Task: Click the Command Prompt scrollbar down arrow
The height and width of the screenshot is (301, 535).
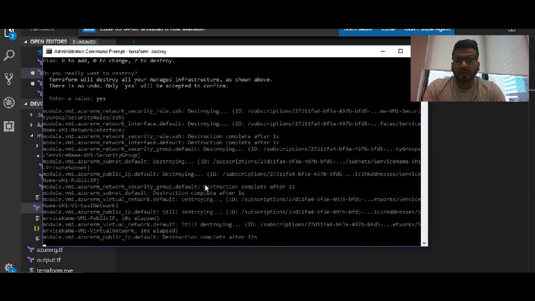Action: pyautogui.click(x=425, y=243)
